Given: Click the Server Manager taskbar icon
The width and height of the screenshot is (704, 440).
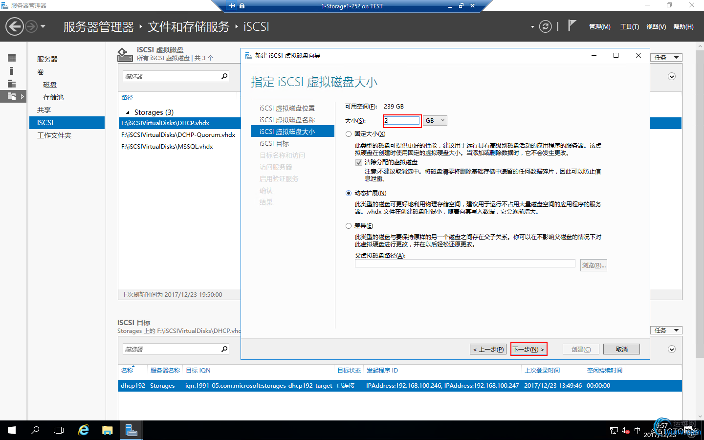Looking at the screenshot, I should 131,430.
